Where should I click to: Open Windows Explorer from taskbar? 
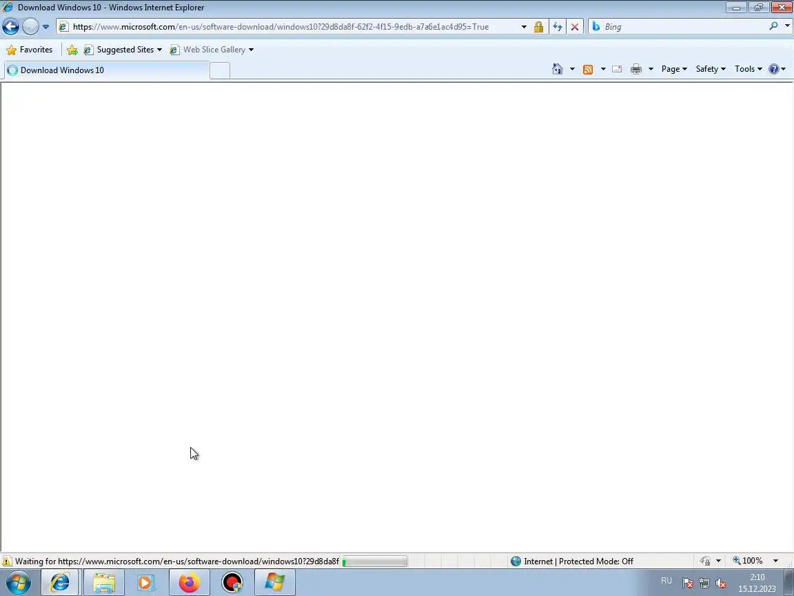point(104,583)
